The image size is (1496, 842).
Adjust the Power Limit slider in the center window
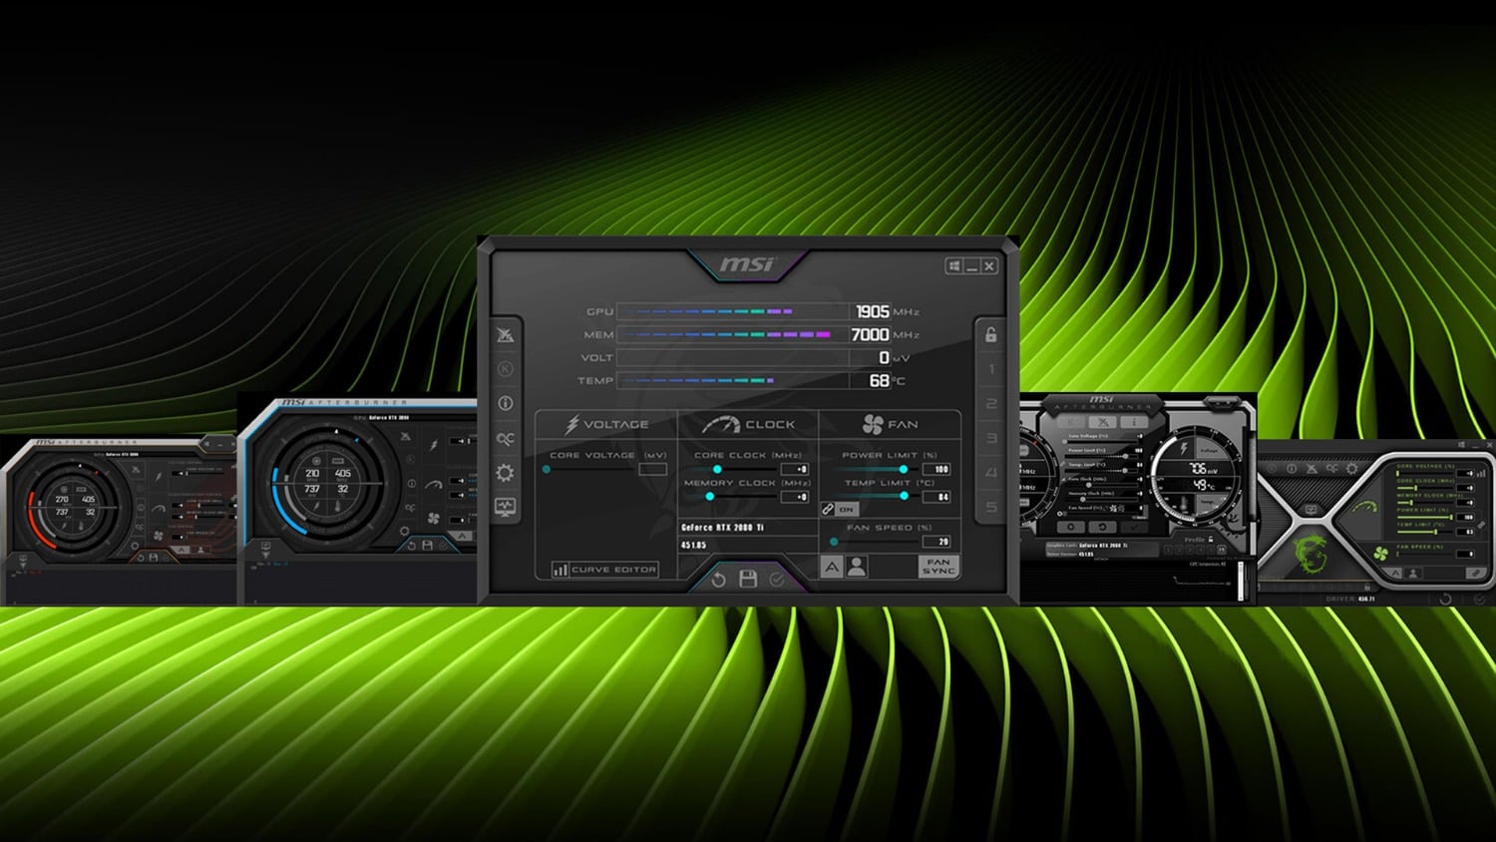875,469
